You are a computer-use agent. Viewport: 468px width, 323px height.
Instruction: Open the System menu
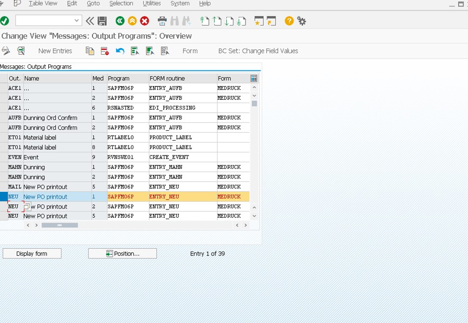(x=180, y=3)
